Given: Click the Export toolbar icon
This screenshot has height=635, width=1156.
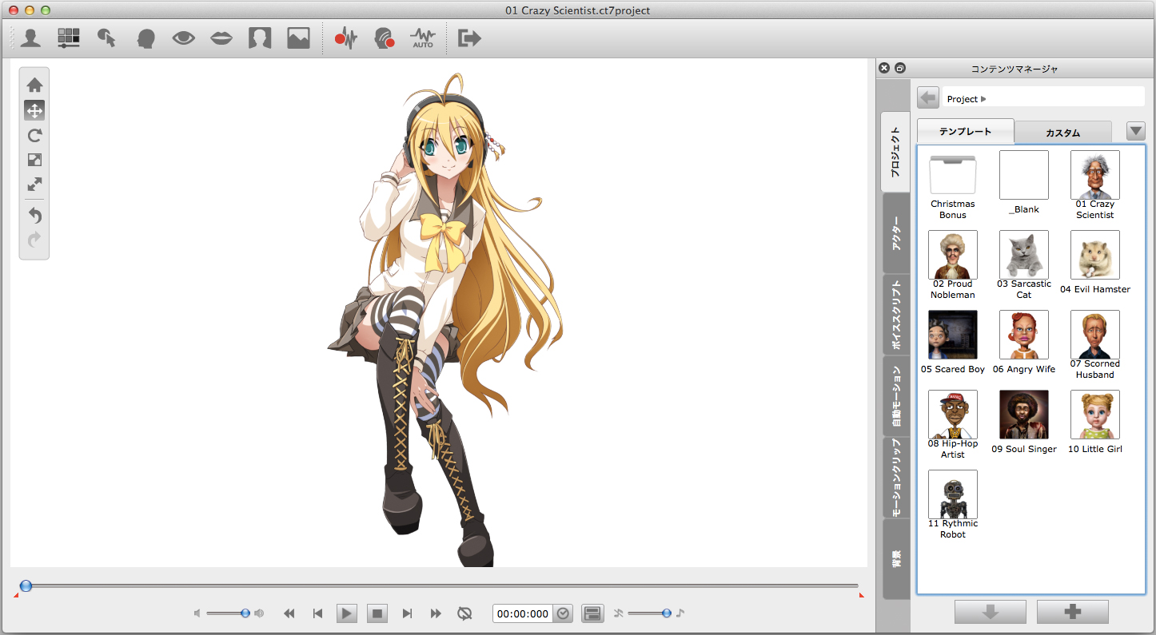Looking at the screenshot, I should pyautogui.click(x=469, y=38).
